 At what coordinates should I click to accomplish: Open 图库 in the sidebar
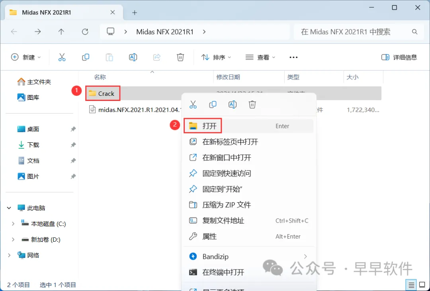click(x=28, y=97)
